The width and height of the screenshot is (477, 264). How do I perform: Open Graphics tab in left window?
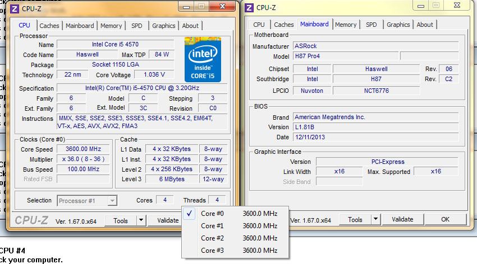pos(164,26)
